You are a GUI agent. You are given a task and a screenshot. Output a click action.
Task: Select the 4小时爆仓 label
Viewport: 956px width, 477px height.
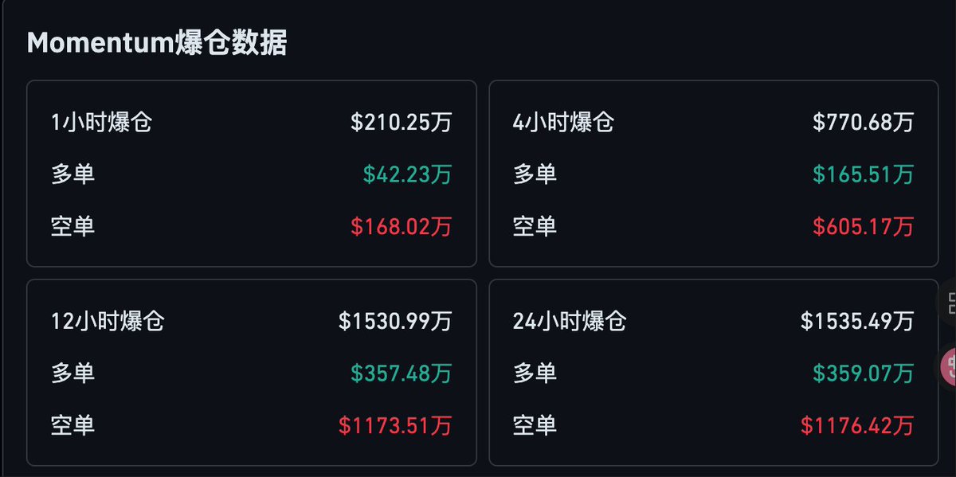[x=563, y=123]
